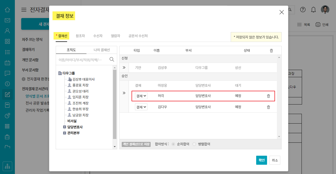Delete the 허각 approver row with trash icon
The width and height of the screenshot is (336, 174).
pyautogui.click(x=268, y=96)
